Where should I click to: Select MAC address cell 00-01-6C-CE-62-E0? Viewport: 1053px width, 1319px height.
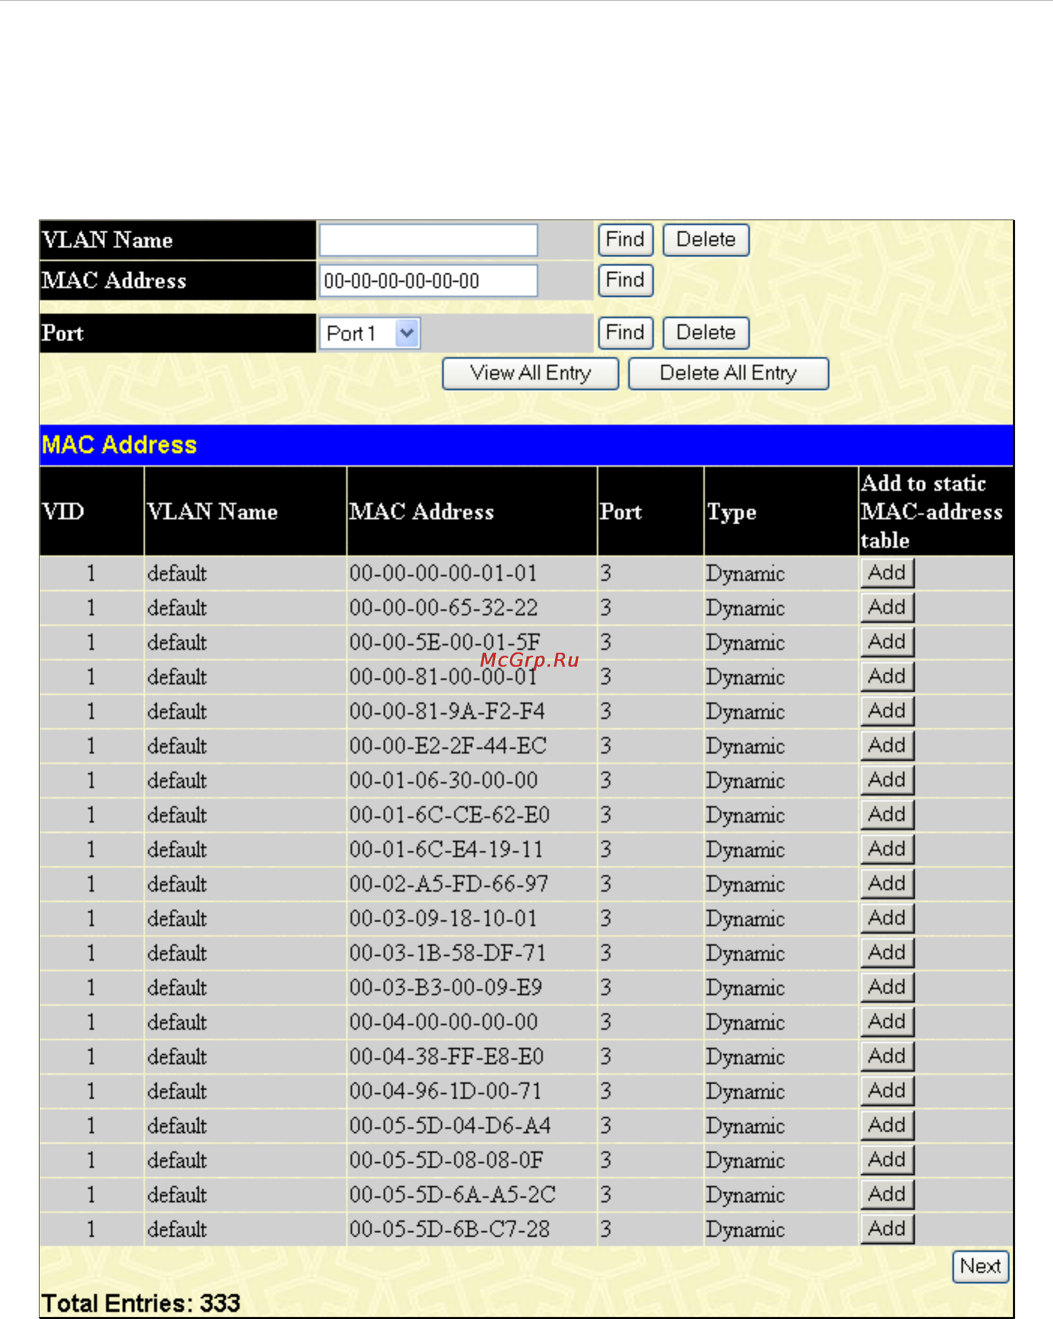tap(471, 815)
